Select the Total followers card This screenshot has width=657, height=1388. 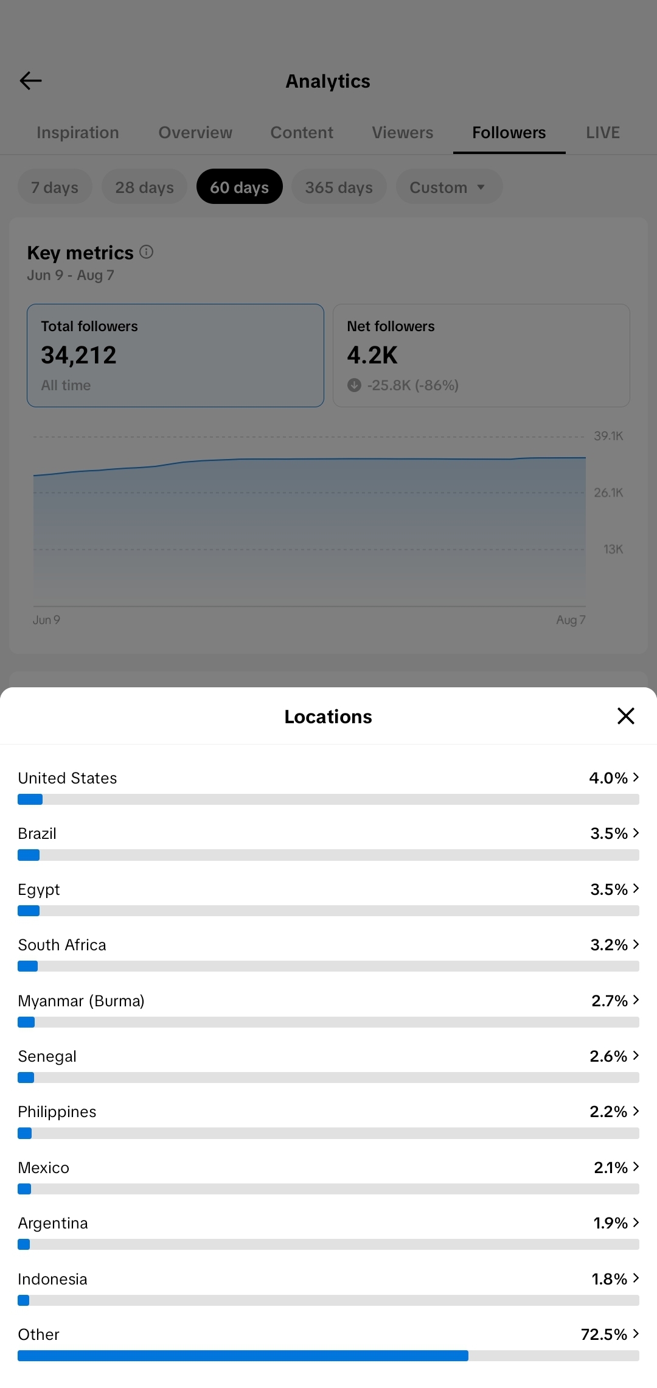(175, 356)
